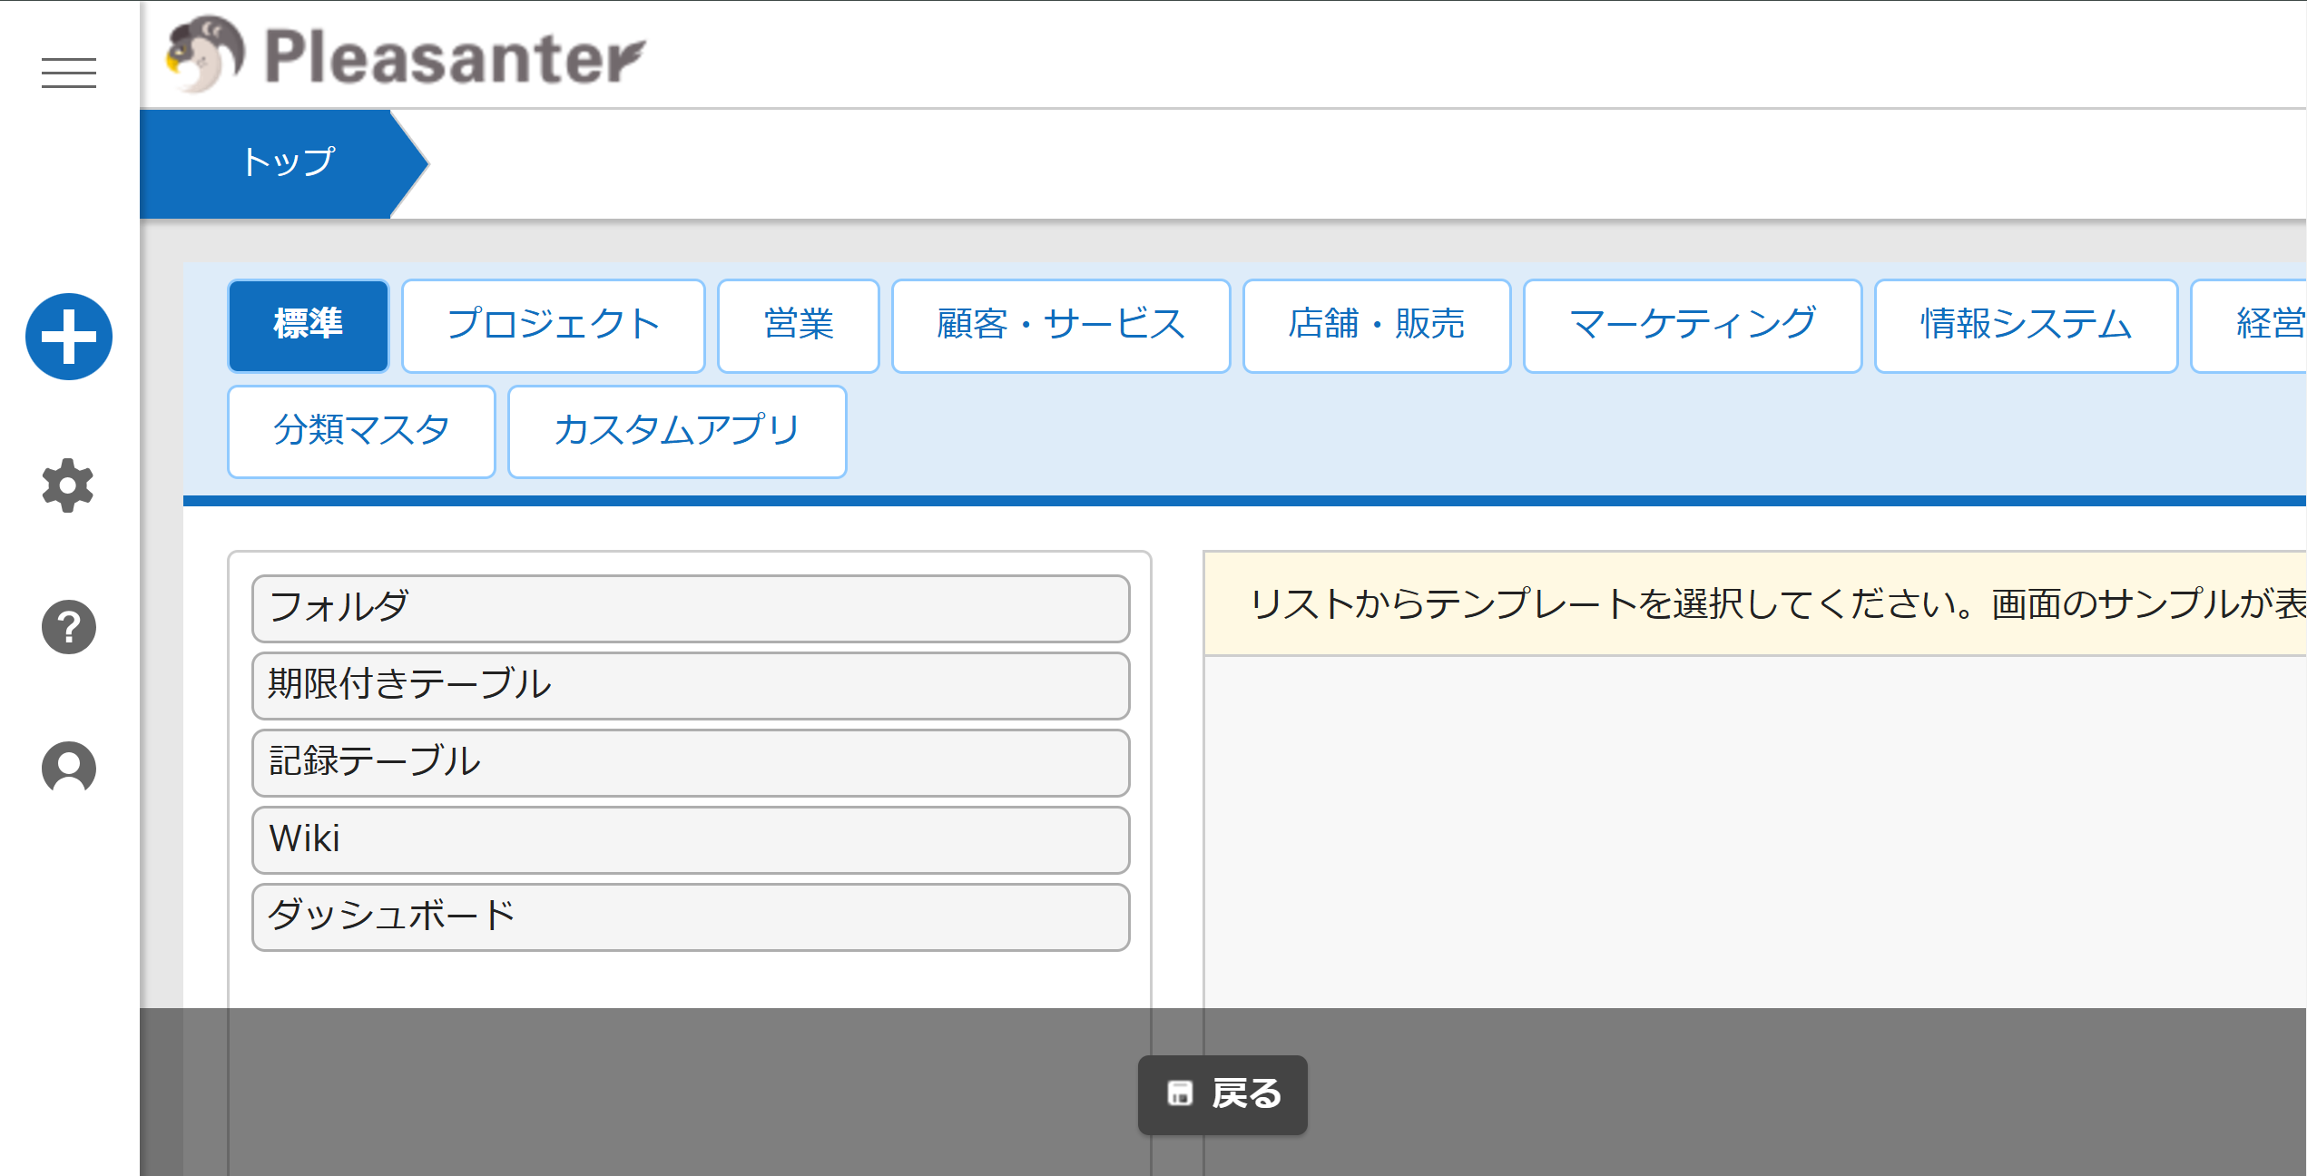
Task: Switch to カスタムアプリ tab
Action: tap(677, 432)
